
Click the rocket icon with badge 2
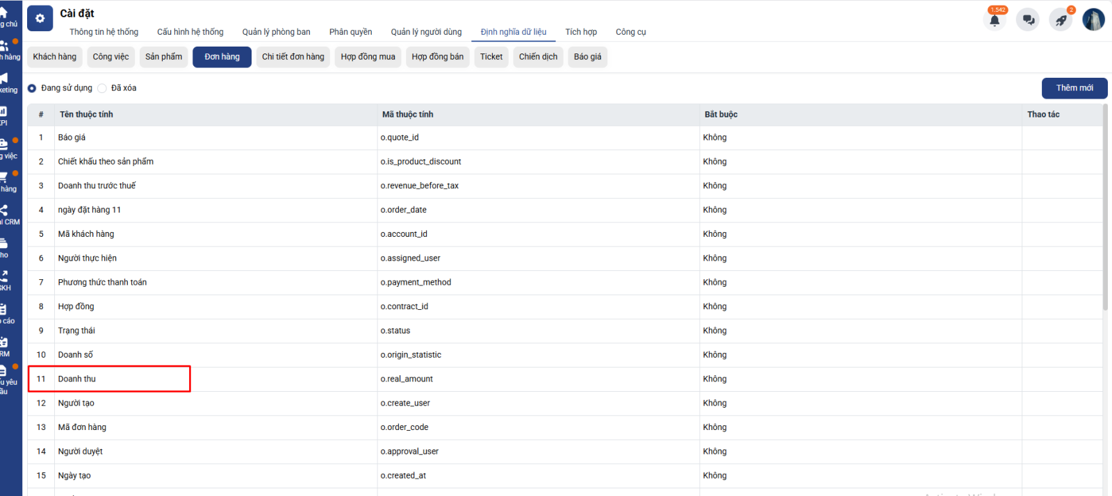(1061, 20)
